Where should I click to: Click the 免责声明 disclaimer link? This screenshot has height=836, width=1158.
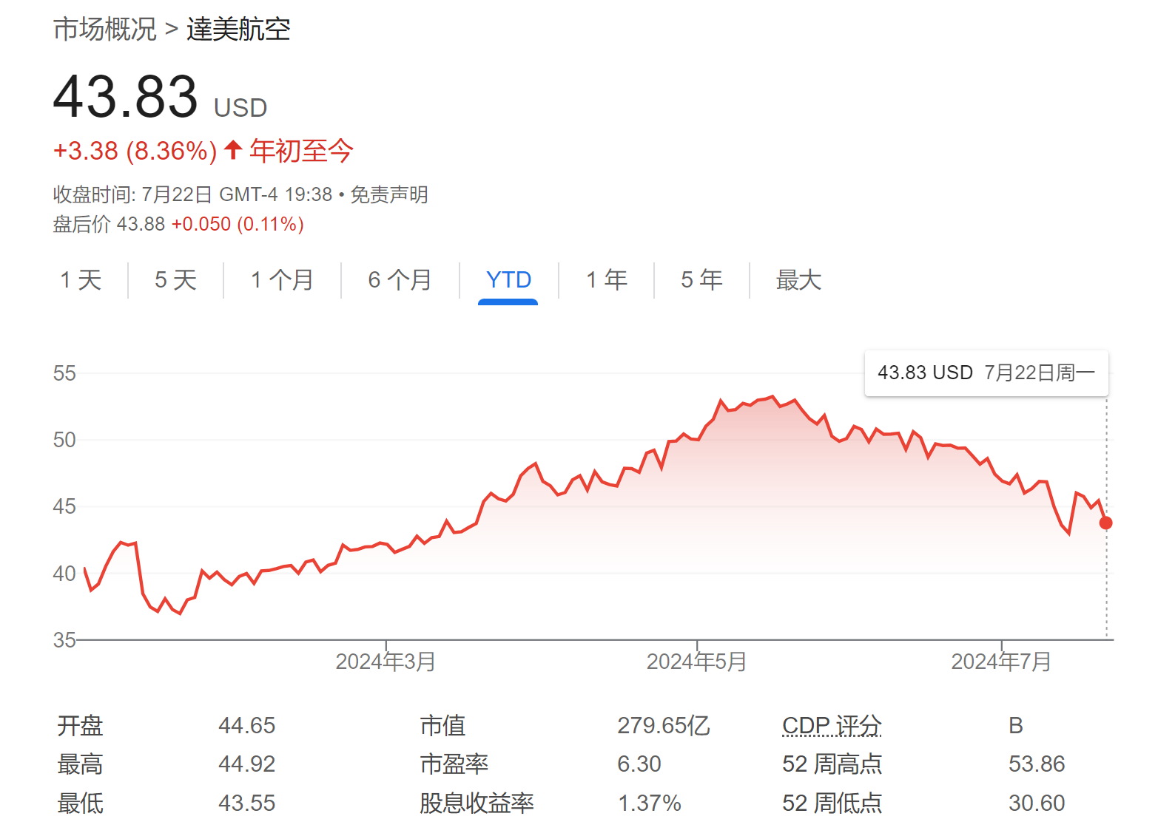389,194
